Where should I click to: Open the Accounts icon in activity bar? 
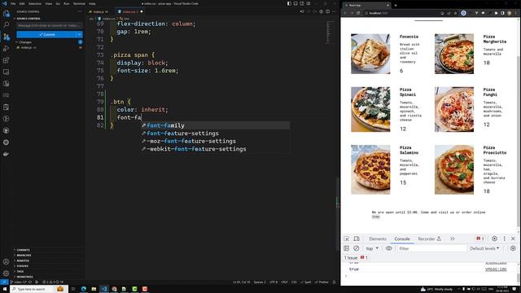[x=6, y=262]
